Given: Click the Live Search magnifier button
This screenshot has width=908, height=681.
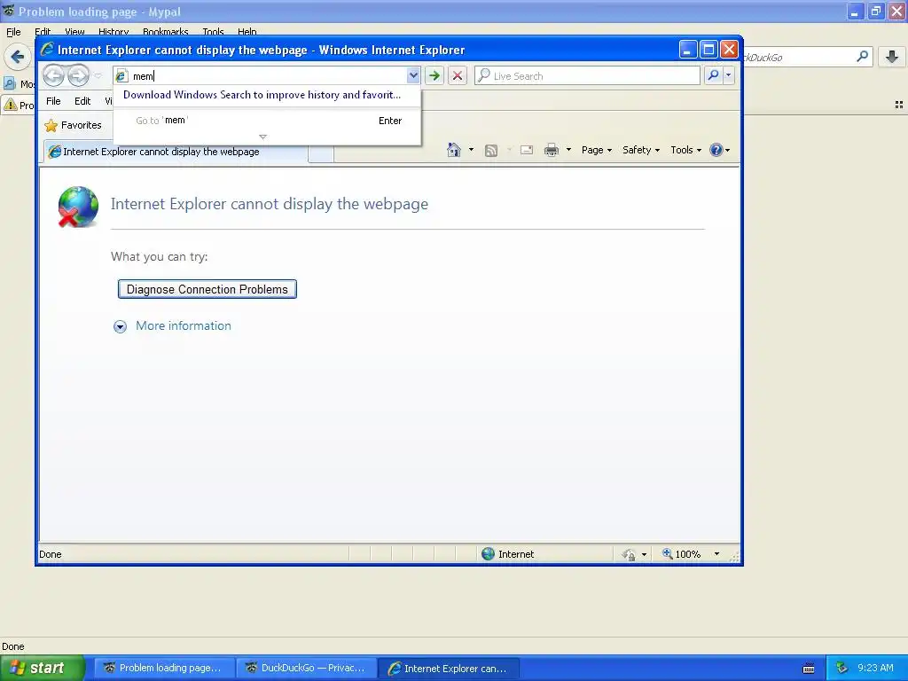Looking at the screenshot, I should pyautogui.click(x=714, y=75).
